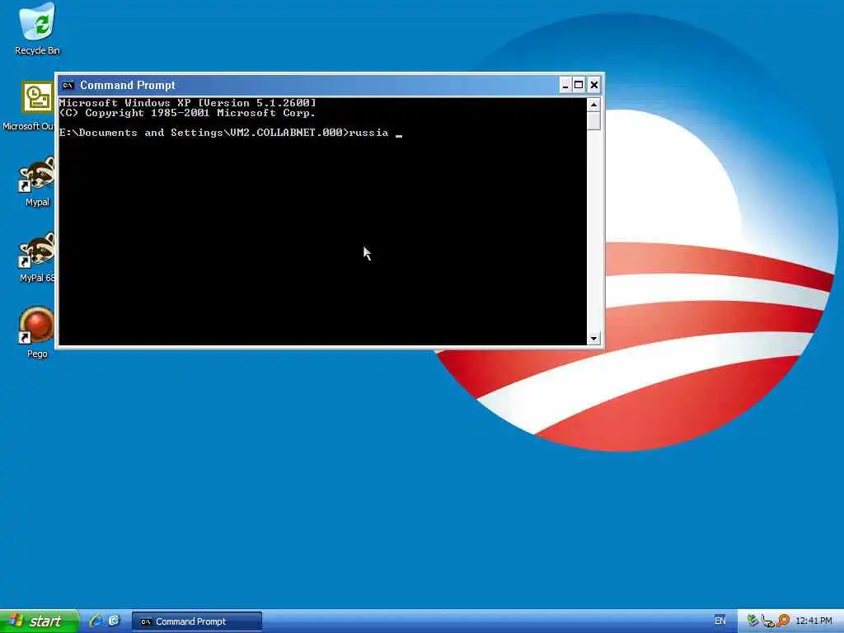
Task: Click the console scrollbar down arrow
Action: (593, 339)
